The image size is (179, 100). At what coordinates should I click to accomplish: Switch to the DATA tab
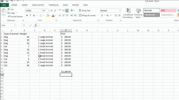pos(65,5)
